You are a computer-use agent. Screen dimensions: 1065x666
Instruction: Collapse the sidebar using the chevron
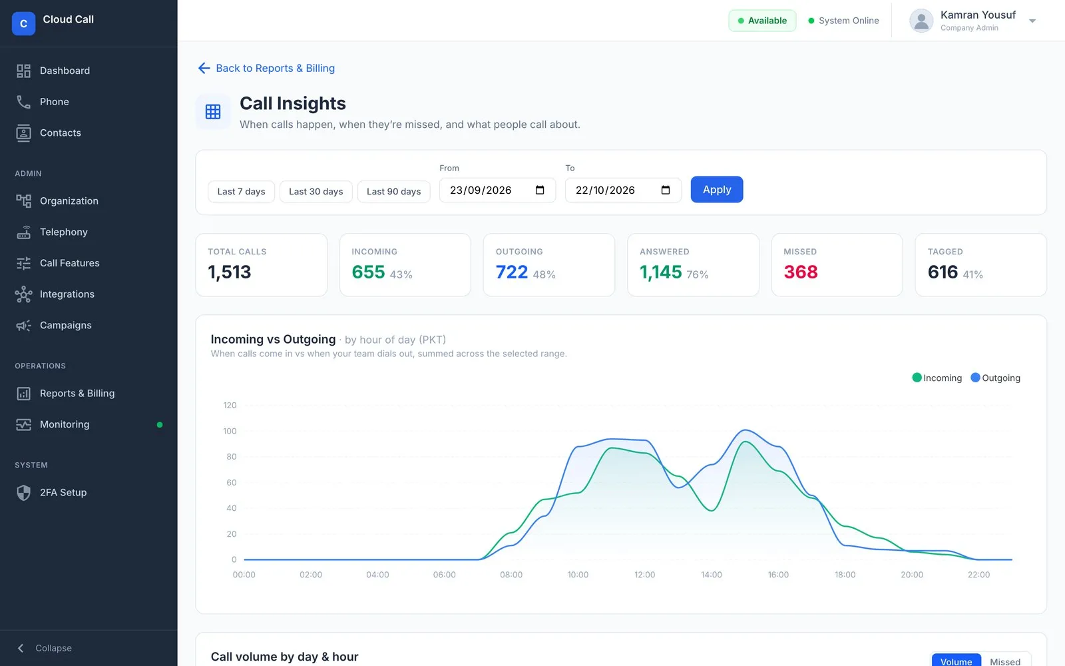21,648
